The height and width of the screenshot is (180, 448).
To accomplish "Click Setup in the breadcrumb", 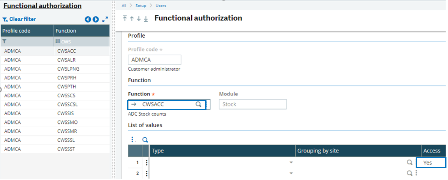I will coord(141,6).
